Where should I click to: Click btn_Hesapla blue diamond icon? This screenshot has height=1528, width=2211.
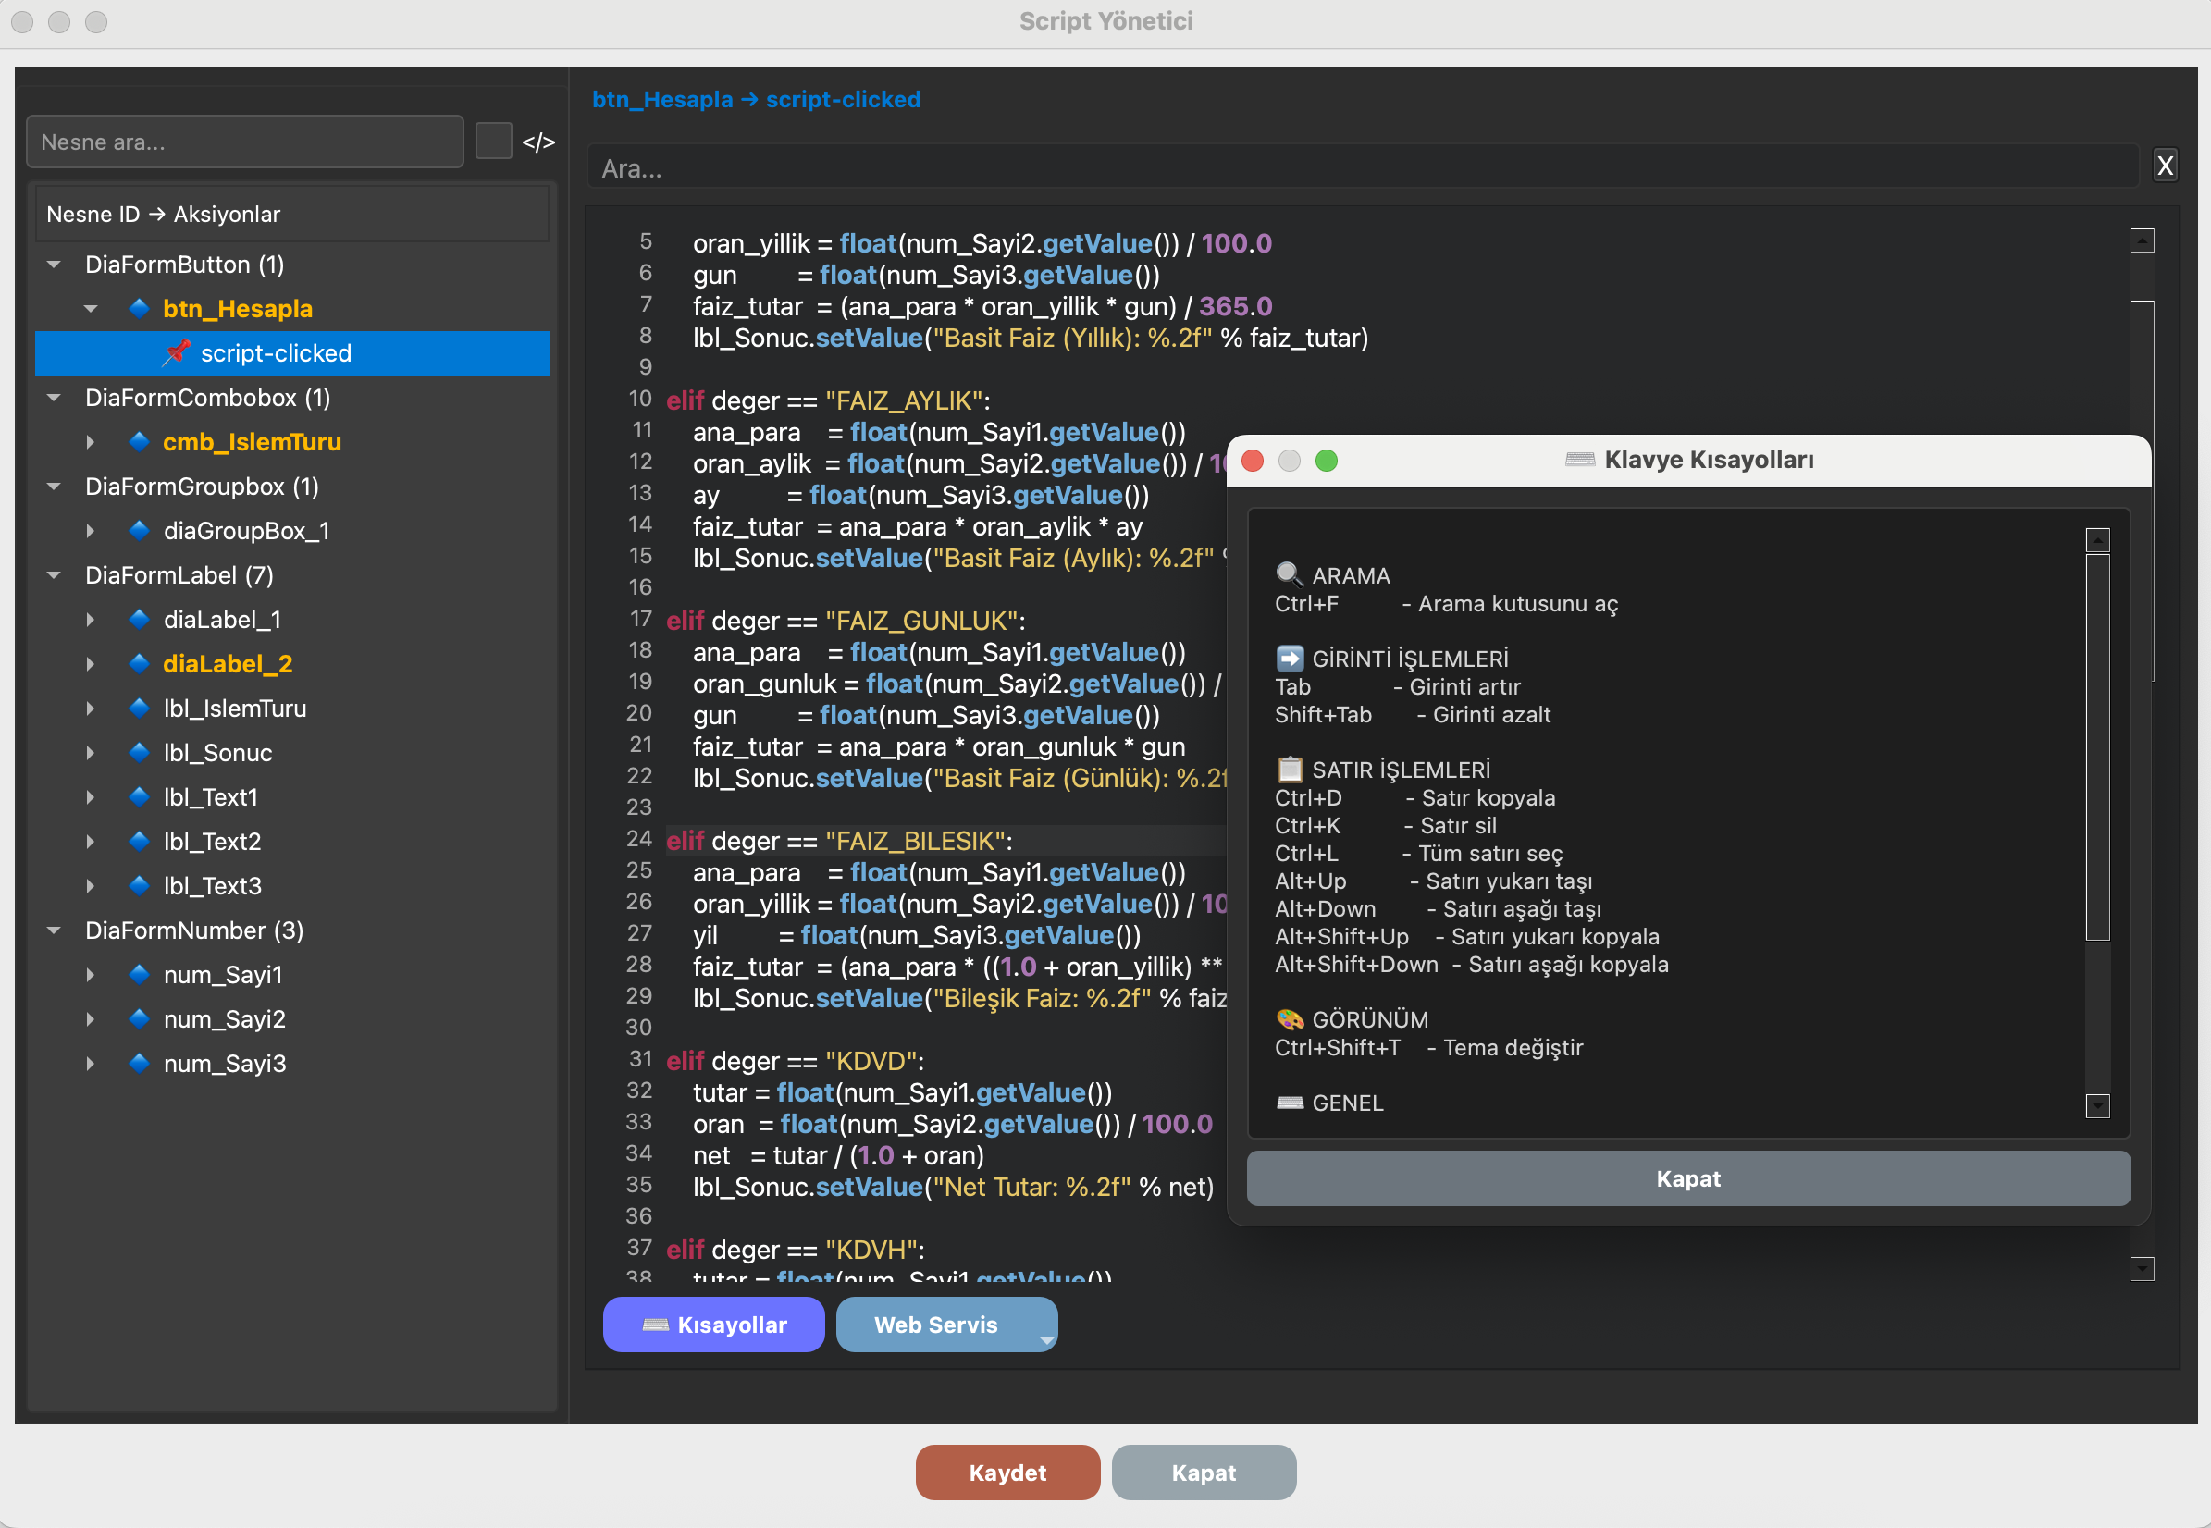tap(139, 308)
